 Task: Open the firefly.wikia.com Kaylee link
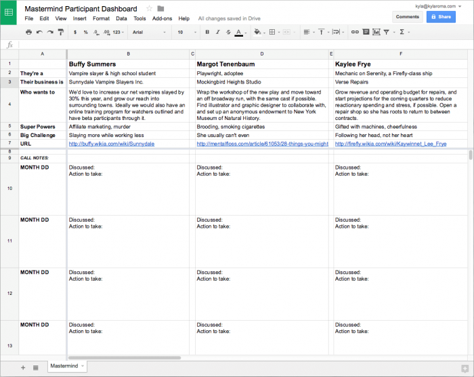pos(391,144)
